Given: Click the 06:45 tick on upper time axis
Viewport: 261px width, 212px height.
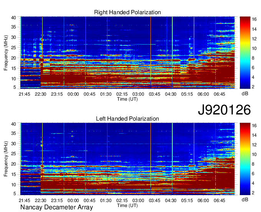Looking at the screenshot, I should (220, 94).
